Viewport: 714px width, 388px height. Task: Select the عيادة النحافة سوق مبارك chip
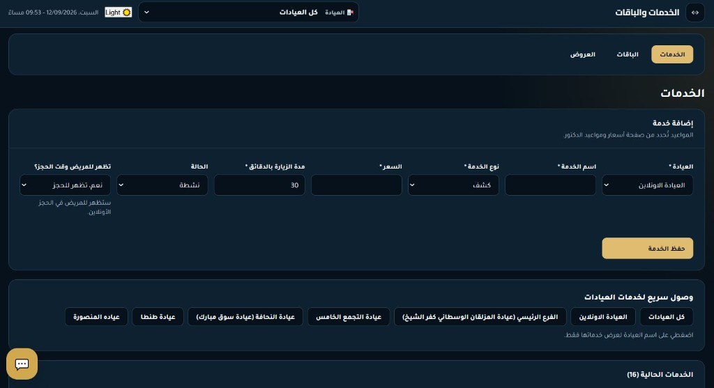(x=245, y=316)
